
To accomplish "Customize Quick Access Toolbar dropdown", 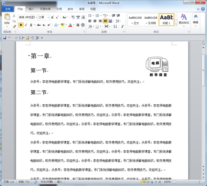I will (42, 38).
